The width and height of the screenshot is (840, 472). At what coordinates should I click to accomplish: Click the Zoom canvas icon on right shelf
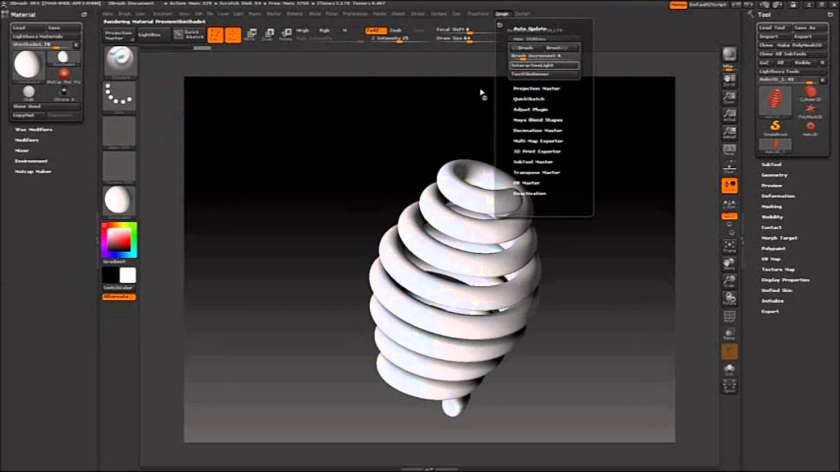(x=729, y=98)
